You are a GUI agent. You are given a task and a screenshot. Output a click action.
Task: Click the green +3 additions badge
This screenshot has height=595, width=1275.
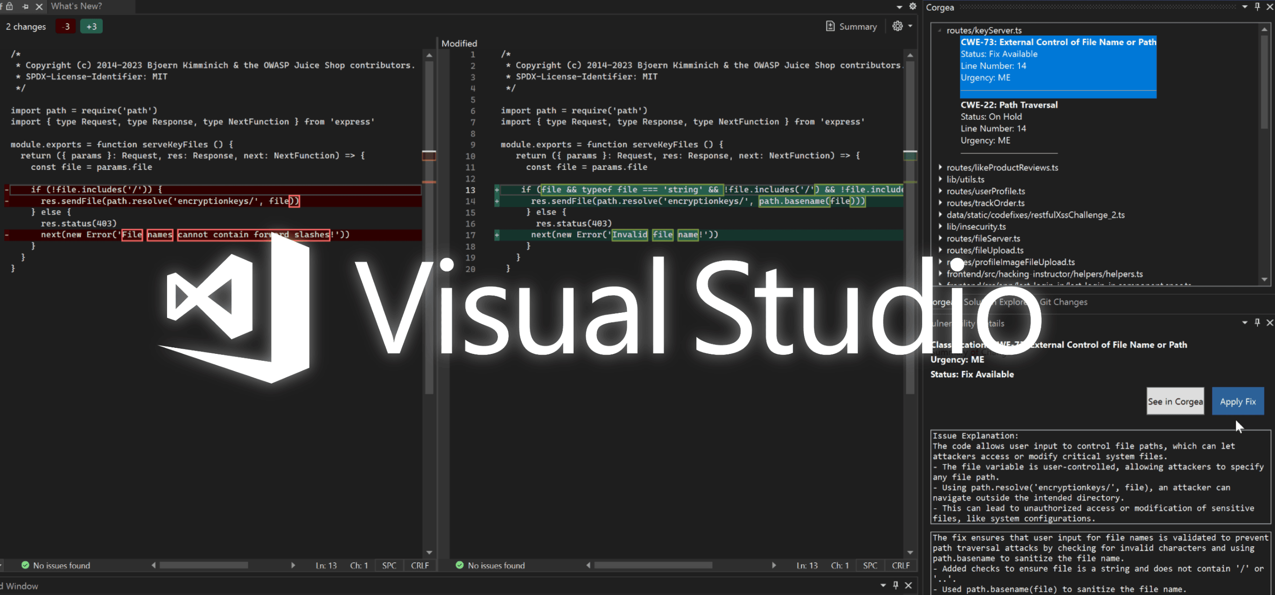[x=91, y=26]
